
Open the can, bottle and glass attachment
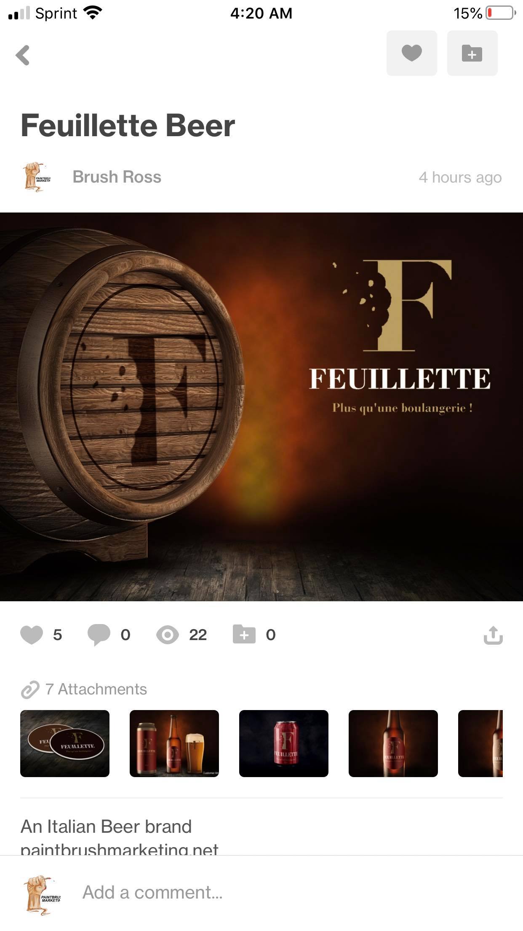174,743
